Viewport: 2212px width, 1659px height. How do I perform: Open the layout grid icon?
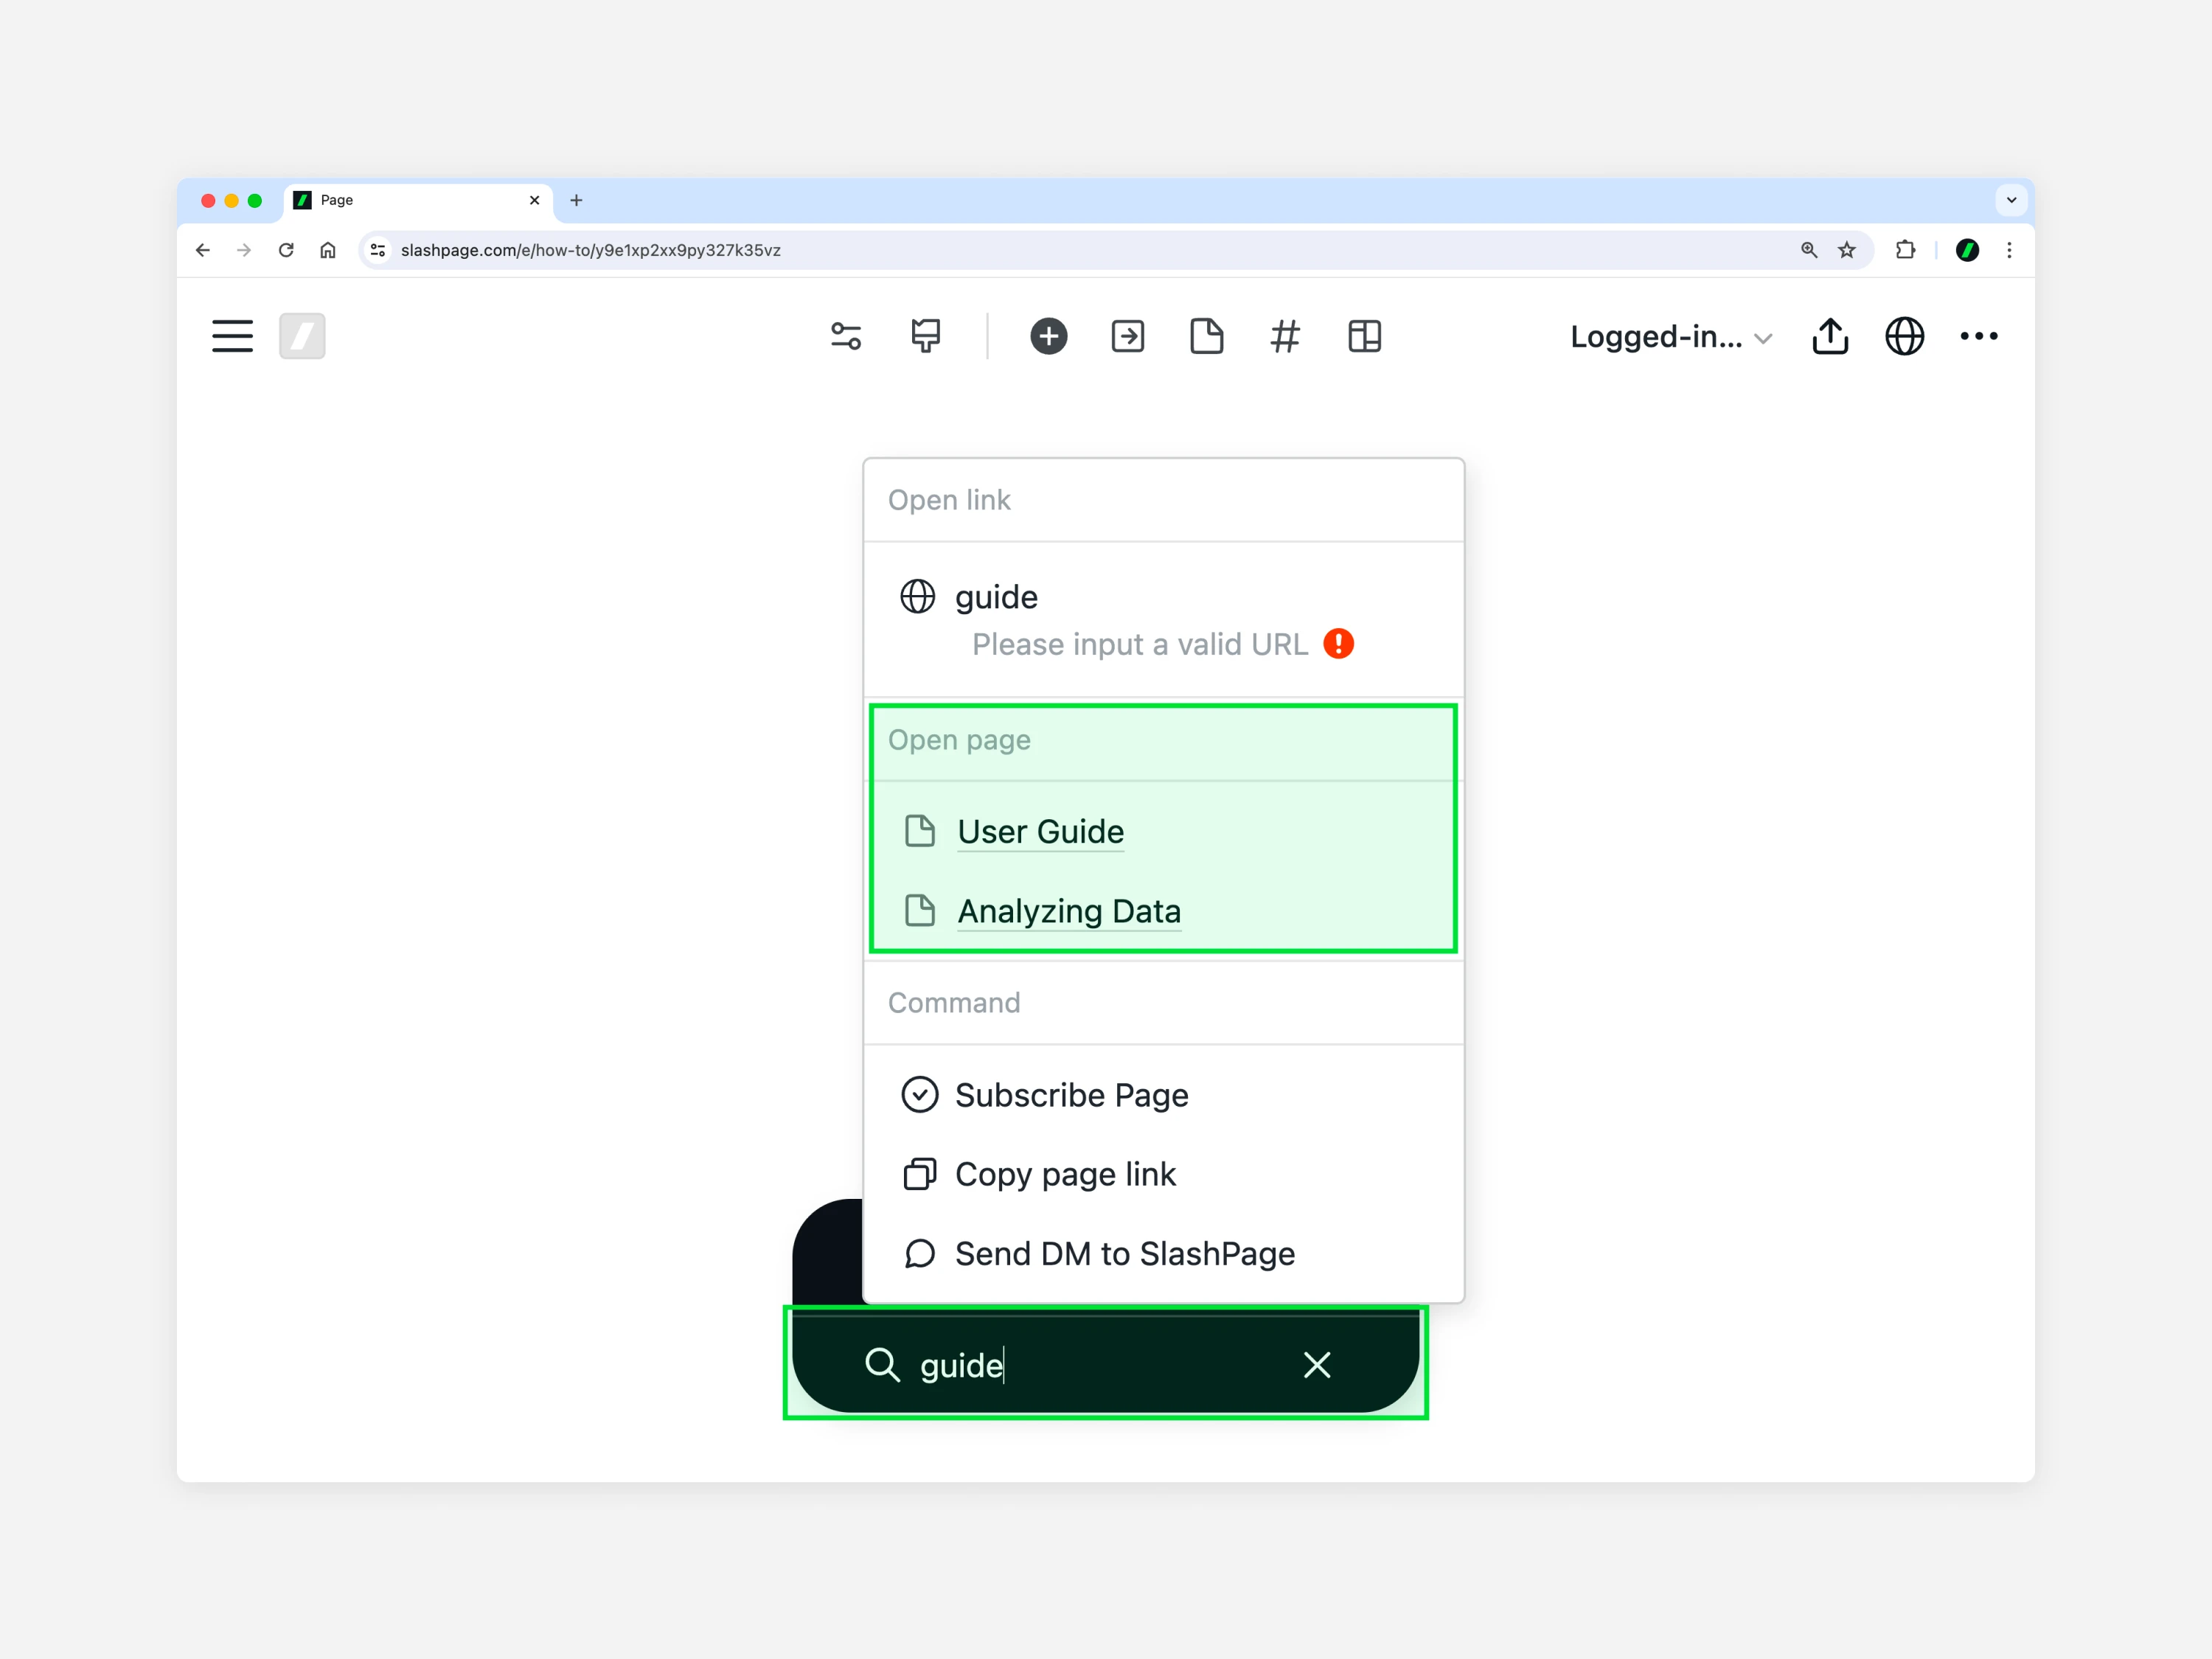[x=1365, y=336]
